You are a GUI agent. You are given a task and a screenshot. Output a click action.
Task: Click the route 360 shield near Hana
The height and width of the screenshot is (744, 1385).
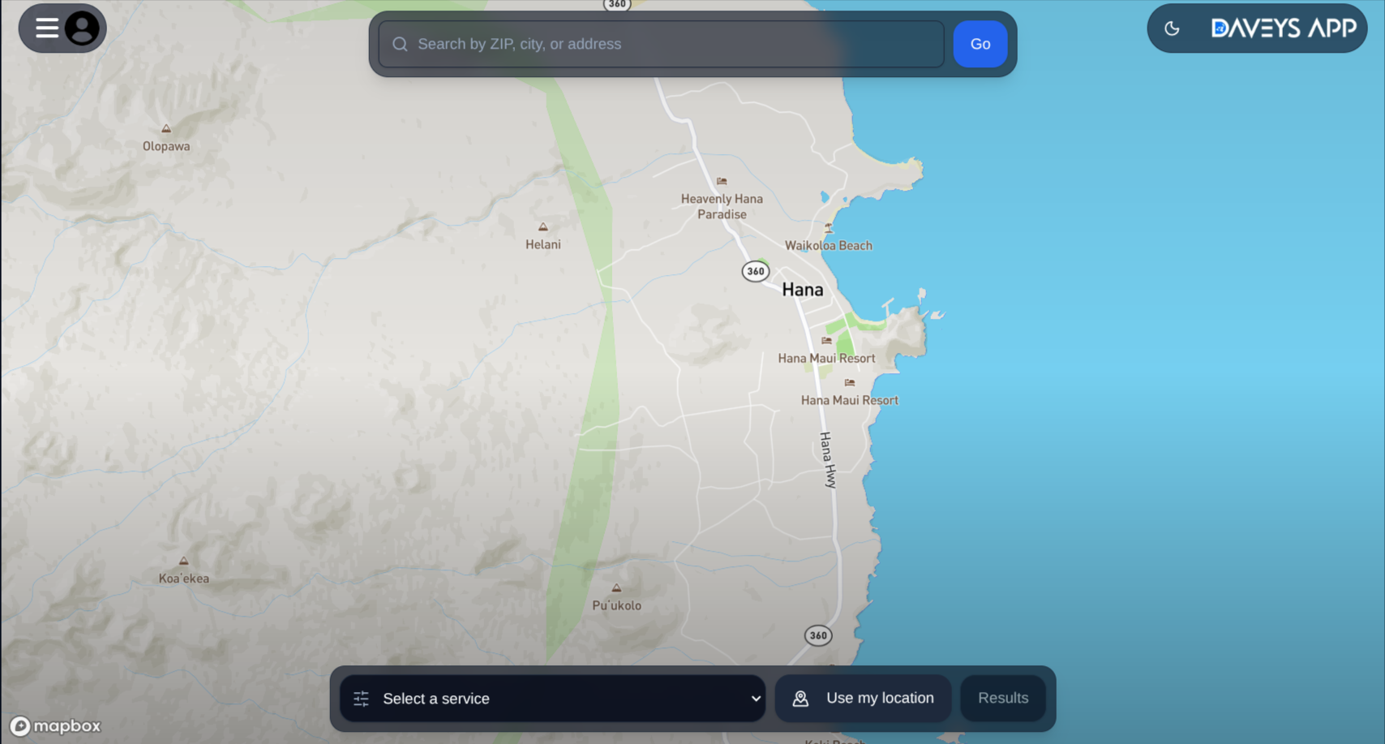click(756, 271)
